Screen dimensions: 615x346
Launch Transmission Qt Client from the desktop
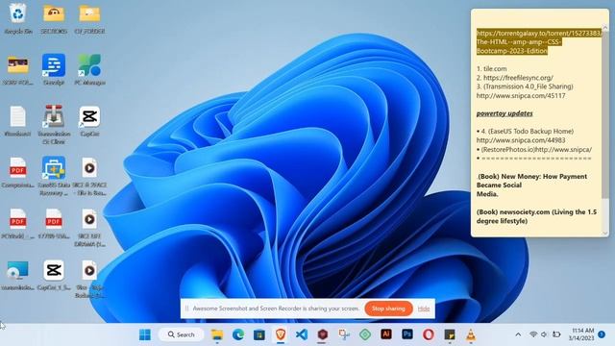click(54, 124)
